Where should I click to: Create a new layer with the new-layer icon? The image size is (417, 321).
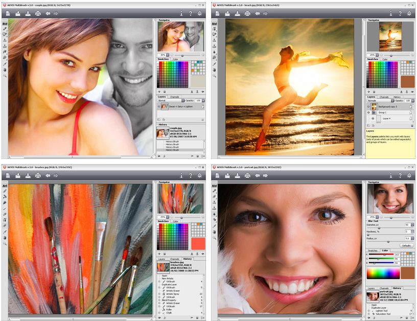point(164,119)
